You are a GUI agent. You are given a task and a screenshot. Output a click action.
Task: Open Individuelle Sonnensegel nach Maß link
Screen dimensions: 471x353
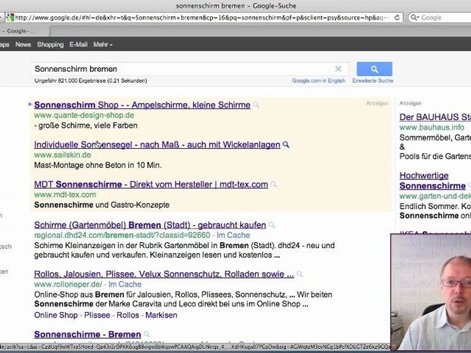(x=157, y=145)
